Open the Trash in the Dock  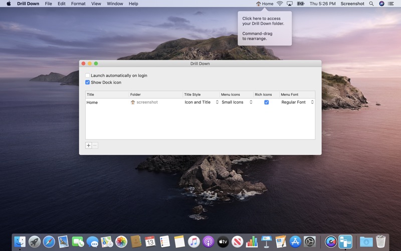[381, 241]
